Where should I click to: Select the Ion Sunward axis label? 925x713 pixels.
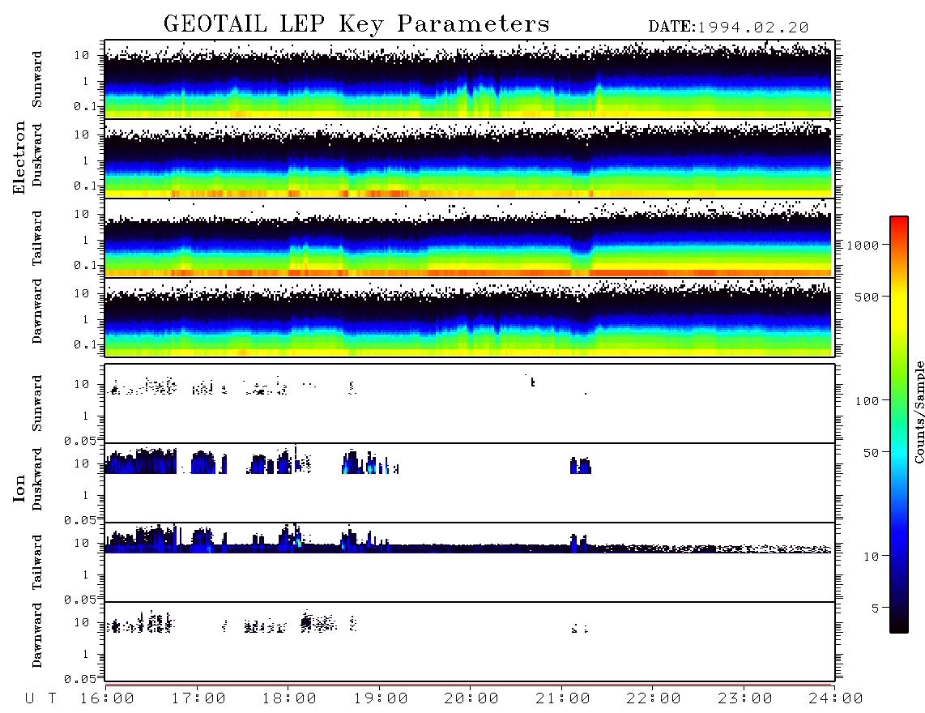tap(37, 403)
